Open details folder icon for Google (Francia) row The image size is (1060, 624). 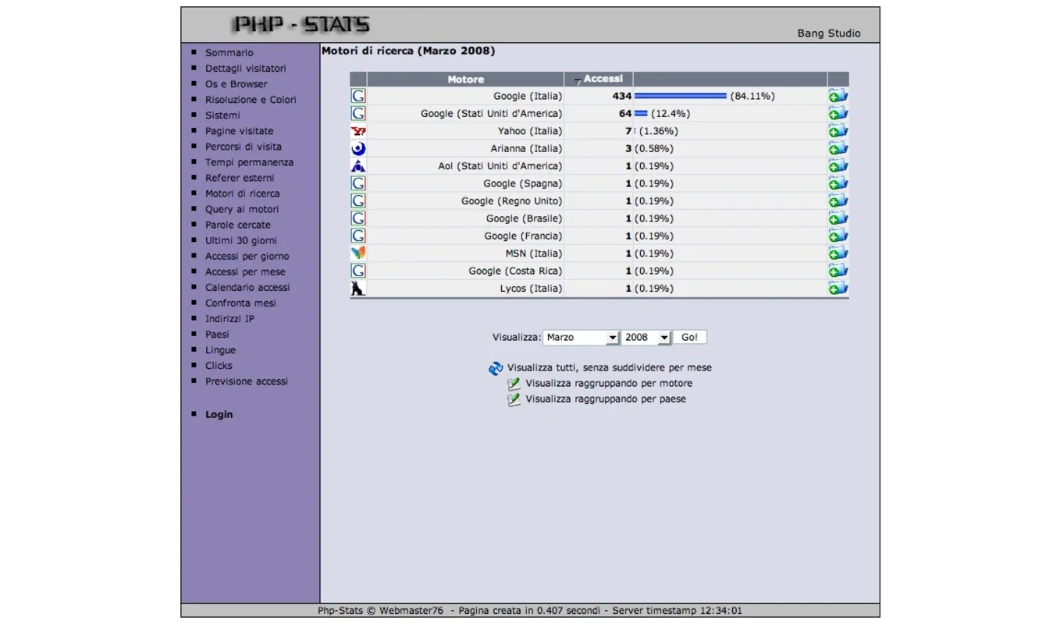point(838,236)
